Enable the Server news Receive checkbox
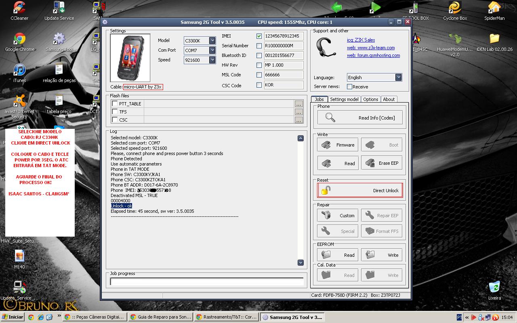Image resolution: width=517 pixels, height=323 pixels. click(x=349, y=87)
